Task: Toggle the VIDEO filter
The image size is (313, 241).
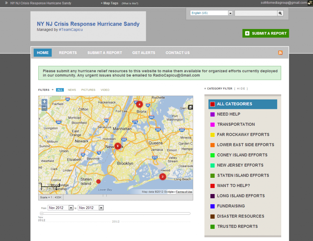Action: coord(105,90)
